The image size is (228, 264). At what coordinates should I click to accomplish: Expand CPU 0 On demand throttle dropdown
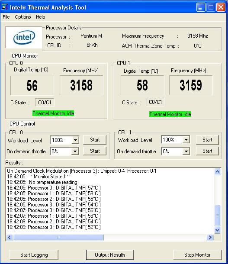[75, 151]
